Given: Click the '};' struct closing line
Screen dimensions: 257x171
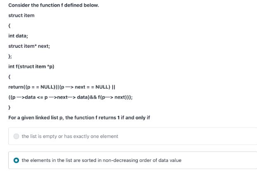Looking at the screenshot, I should 10,56.
